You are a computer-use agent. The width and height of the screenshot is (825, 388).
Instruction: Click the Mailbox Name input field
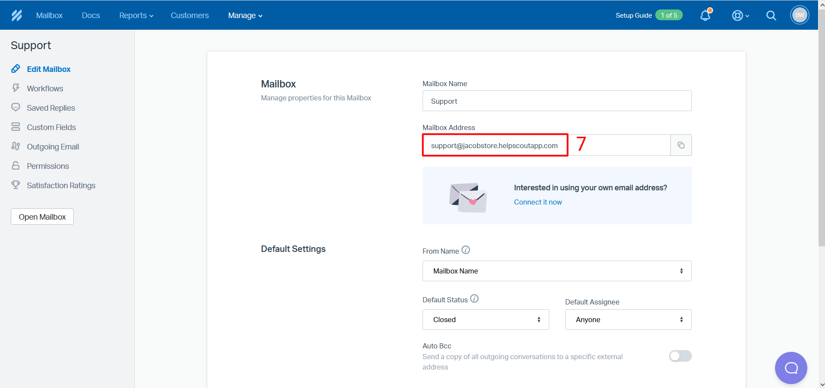(557, 101)
